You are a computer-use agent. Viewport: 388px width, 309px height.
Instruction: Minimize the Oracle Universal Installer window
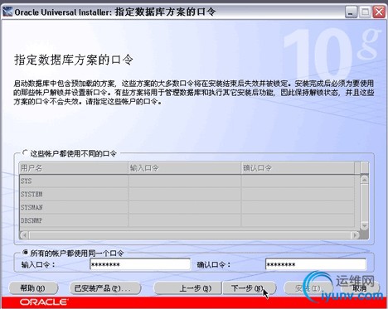[351, 12]
